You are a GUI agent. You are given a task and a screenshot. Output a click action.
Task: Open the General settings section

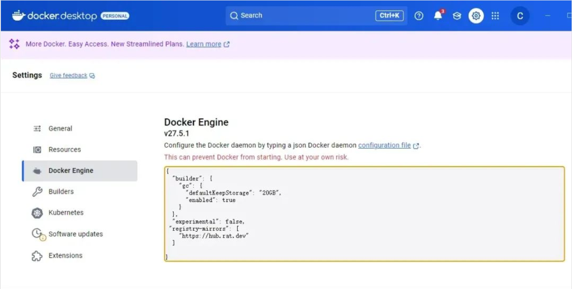click(x=79, y=129)
